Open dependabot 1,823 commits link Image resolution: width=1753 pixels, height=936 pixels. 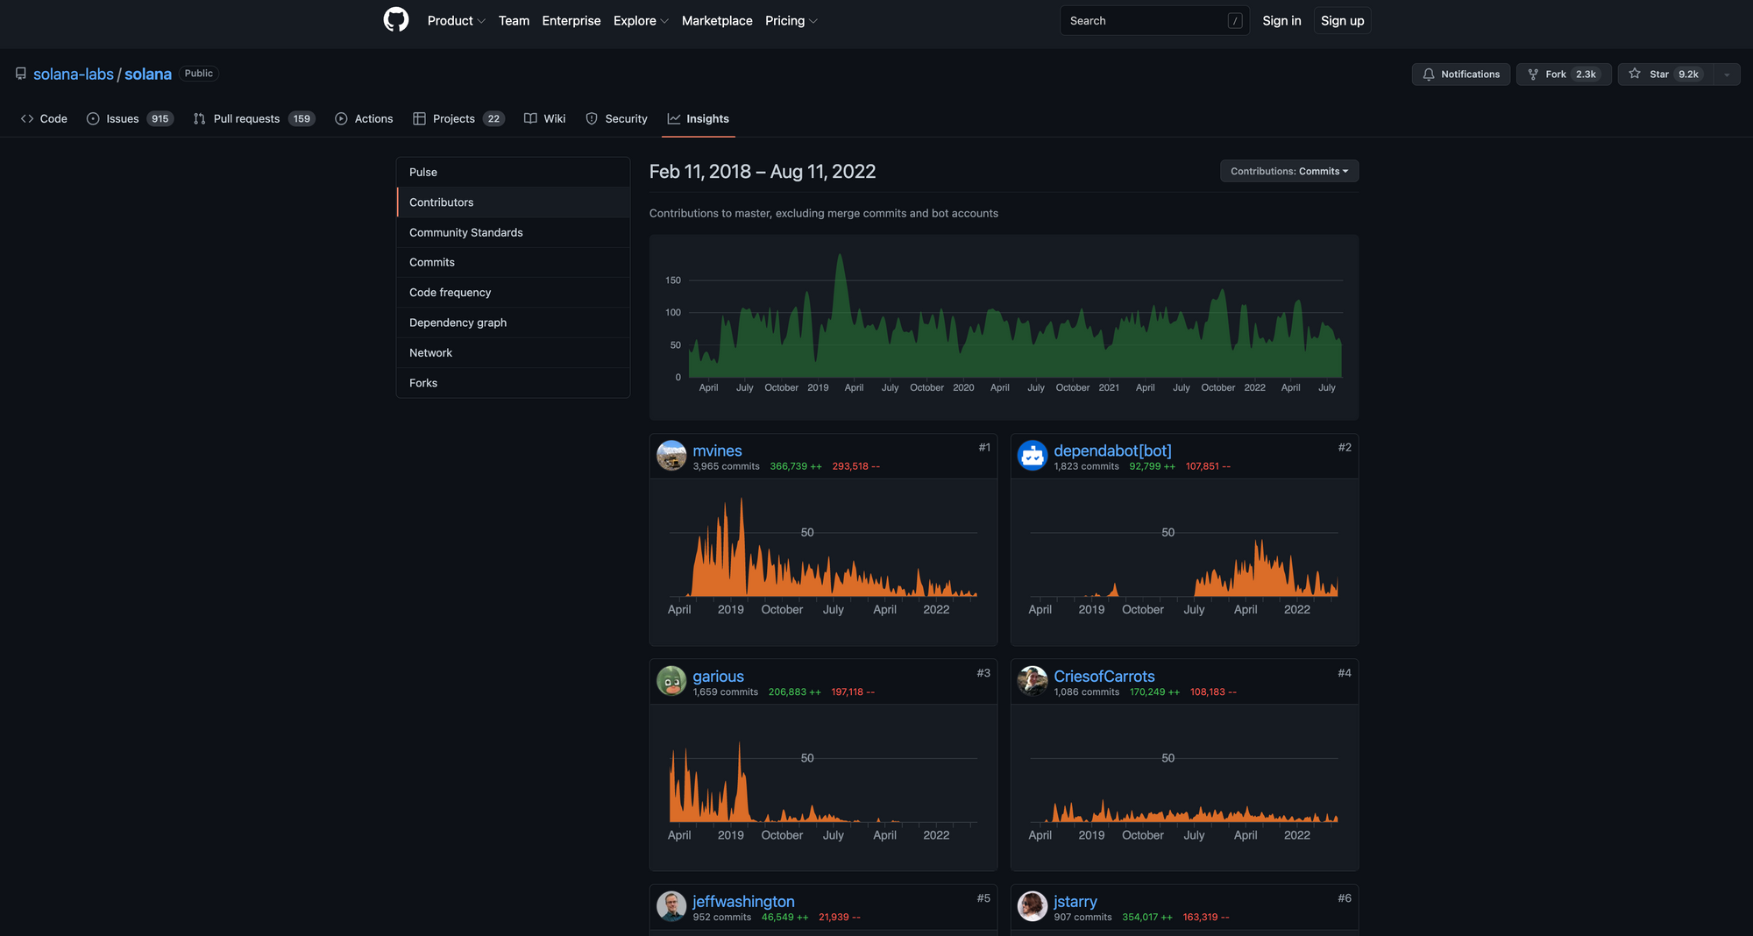[x=1086, y=466]
